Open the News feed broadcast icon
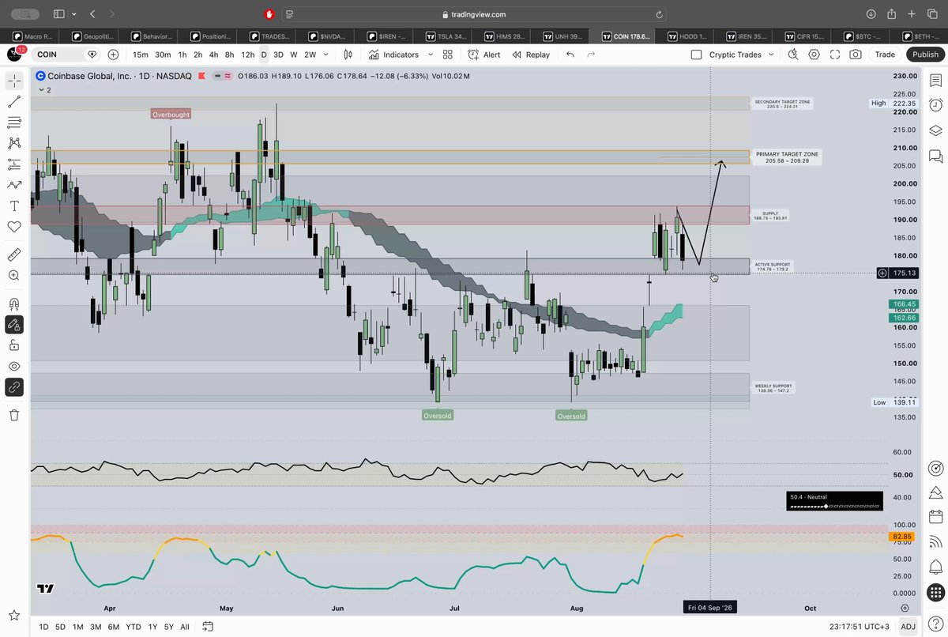948x637 pixels. 935,542
